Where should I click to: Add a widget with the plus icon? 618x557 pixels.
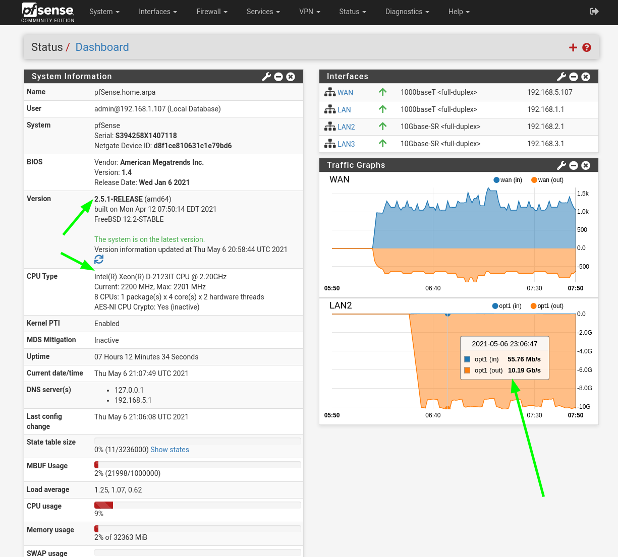(573, 47)
